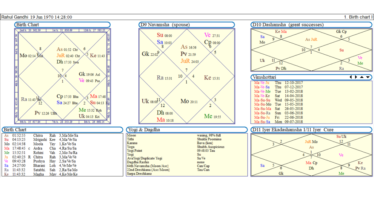Click Mo 20:11 in the Navamsha chart
Image resolution: width=374 pixels, height=210 pixels.
tap(189, 101)
